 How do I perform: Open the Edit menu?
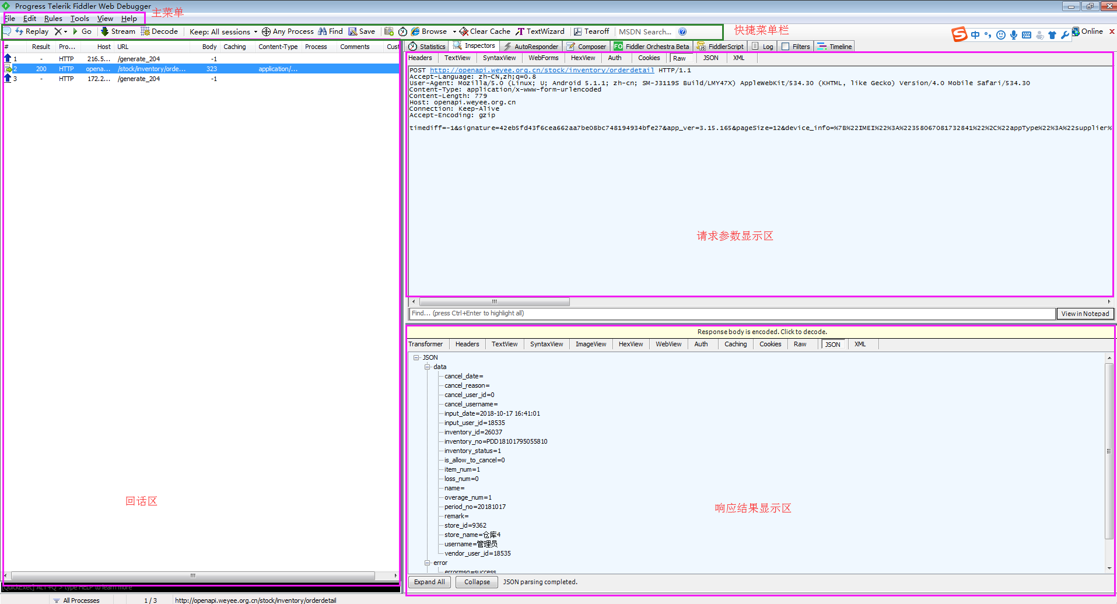[x=30, y=19]
